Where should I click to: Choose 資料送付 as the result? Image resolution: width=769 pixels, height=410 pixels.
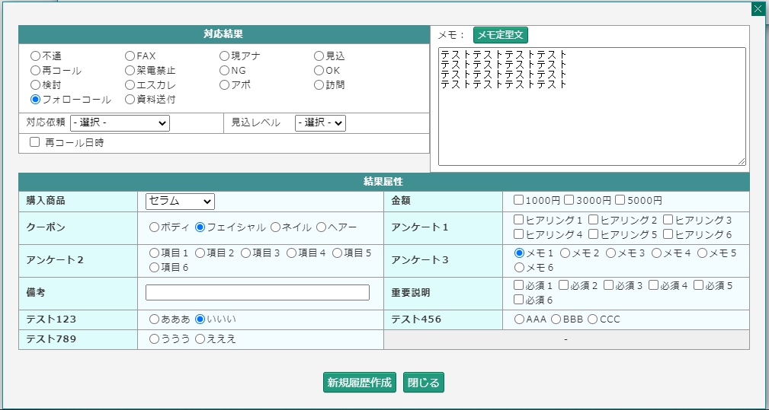(130, 100)
